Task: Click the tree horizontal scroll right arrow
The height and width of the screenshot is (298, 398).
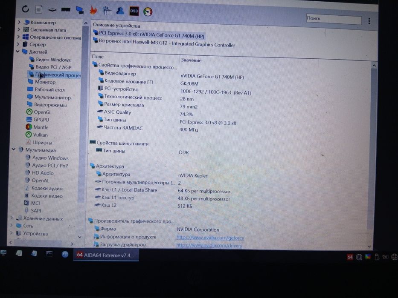Action: [72, 244]
